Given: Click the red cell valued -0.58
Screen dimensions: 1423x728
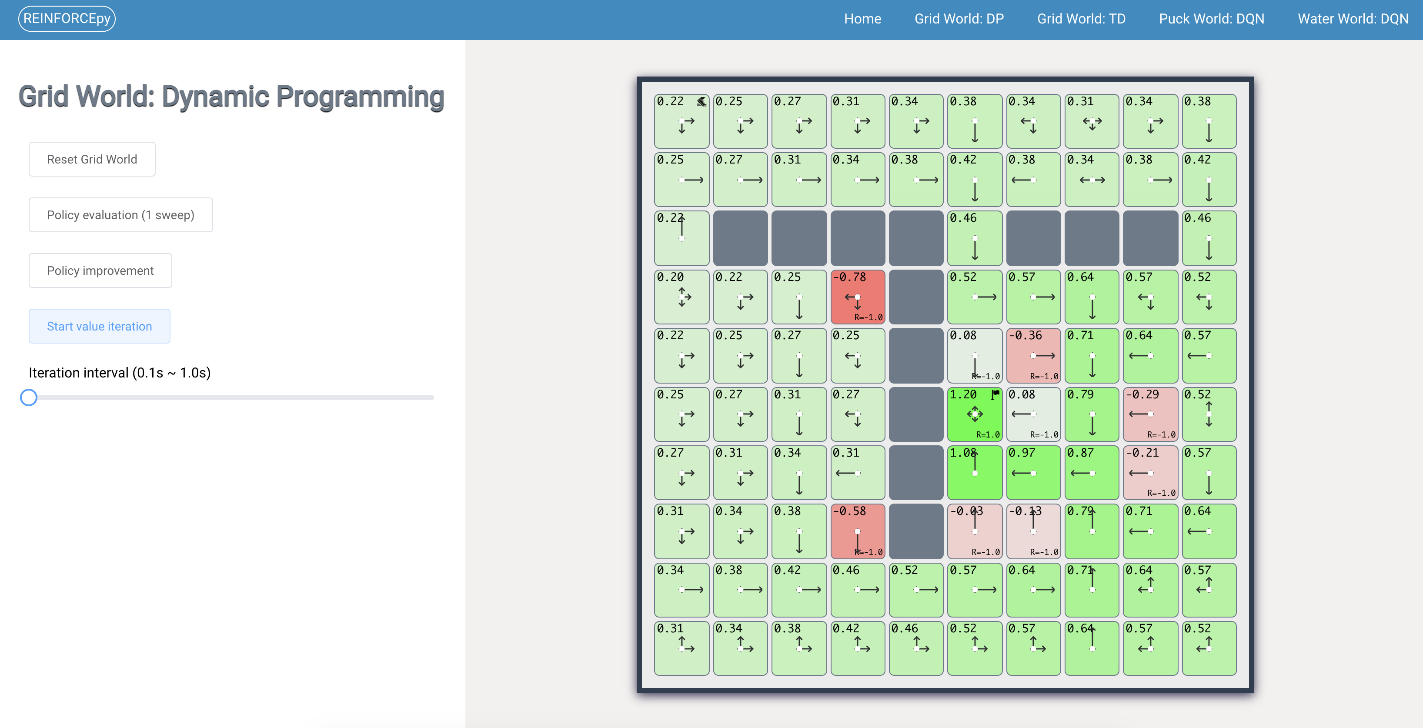Looking at the screenshot, I should pos(857,531).
